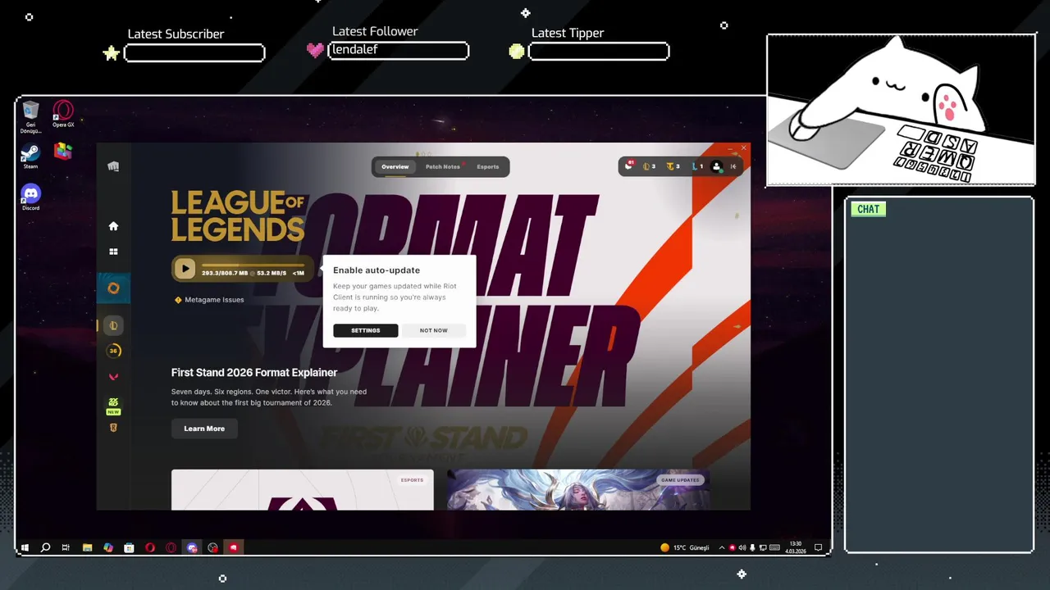Open the account profile avatar
The height and width of the screenshot is (590, 1050).
[x=716, y=166]
